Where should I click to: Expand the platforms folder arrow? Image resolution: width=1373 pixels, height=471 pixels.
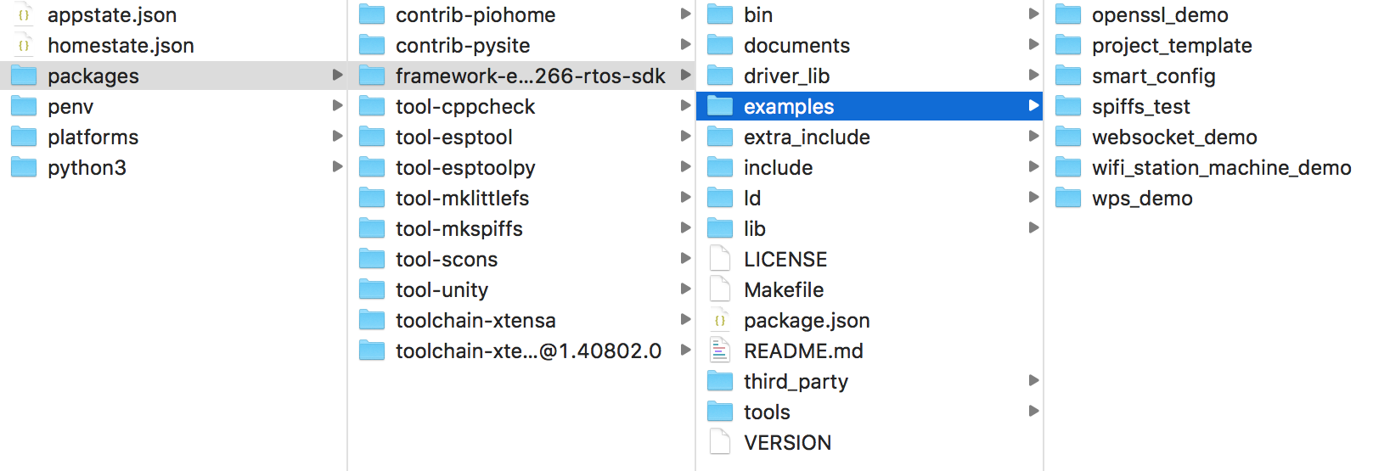(x=337, y=137)
